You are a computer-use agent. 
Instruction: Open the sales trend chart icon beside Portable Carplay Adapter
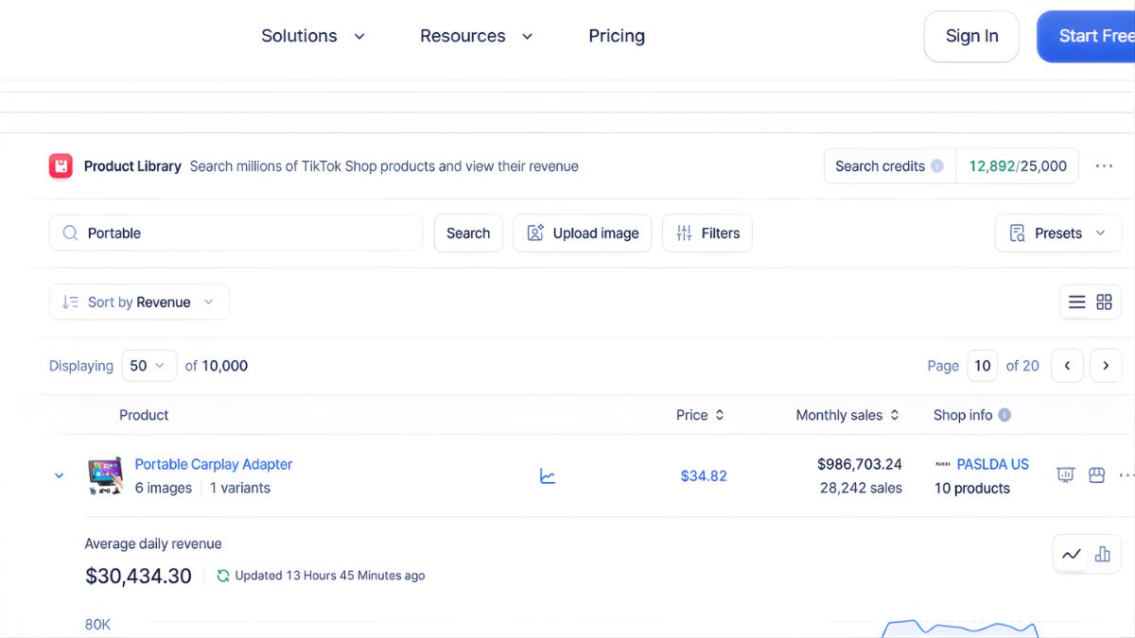tap(548, 476)
